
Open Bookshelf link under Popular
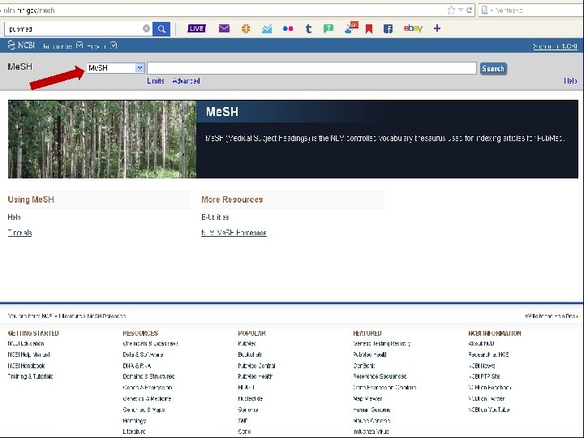pos(250,354)
